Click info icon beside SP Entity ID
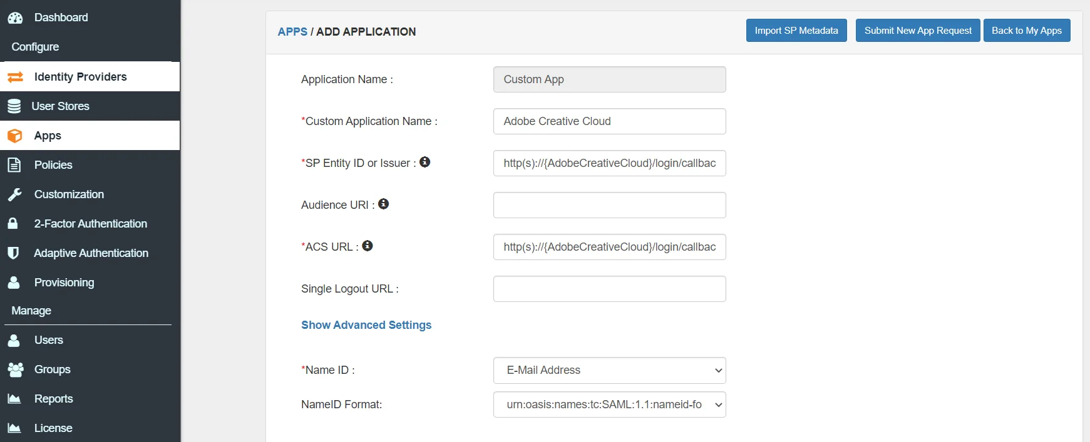 click(425, 162)
